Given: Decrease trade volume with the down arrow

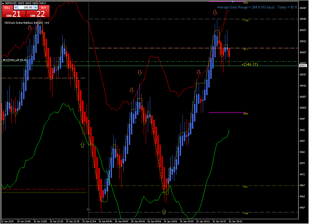Looking at the screenshot, I should pos(16,7).
